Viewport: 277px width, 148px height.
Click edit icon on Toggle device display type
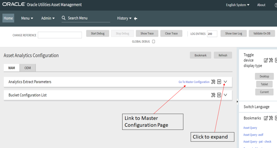point(266,60)
